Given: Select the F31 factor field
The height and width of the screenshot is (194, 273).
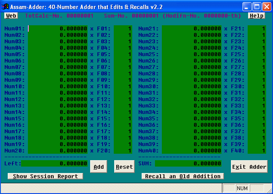Looking at the screenshot, I should click(x=257, y=93).
